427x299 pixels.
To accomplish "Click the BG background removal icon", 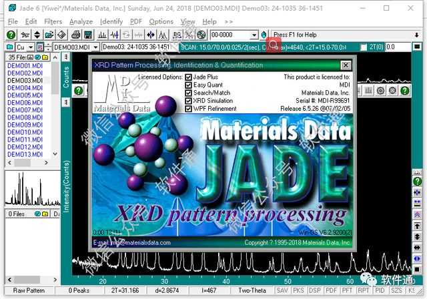I will point(177,35).
